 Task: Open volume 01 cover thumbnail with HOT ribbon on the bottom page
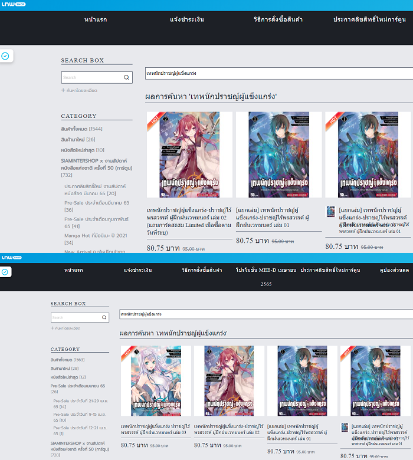(375, 381)
